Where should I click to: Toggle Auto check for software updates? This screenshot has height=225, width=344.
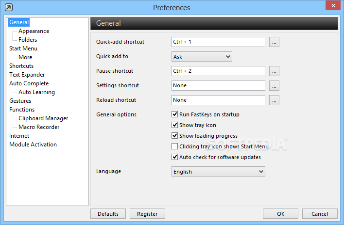pyautogui.click(x=174, y=157)
